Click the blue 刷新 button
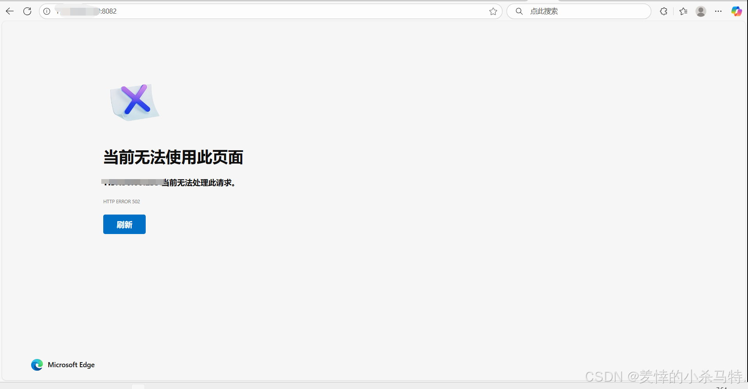This screenshot has width=748, height=389. 124,224
